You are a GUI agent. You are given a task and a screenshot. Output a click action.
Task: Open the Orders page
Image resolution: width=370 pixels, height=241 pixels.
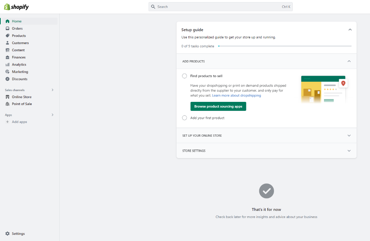(29, 28)
